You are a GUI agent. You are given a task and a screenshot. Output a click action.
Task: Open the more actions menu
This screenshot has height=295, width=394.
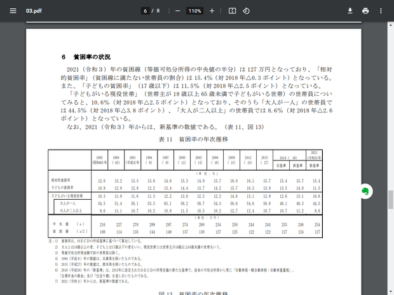click(x=381, y=11)
